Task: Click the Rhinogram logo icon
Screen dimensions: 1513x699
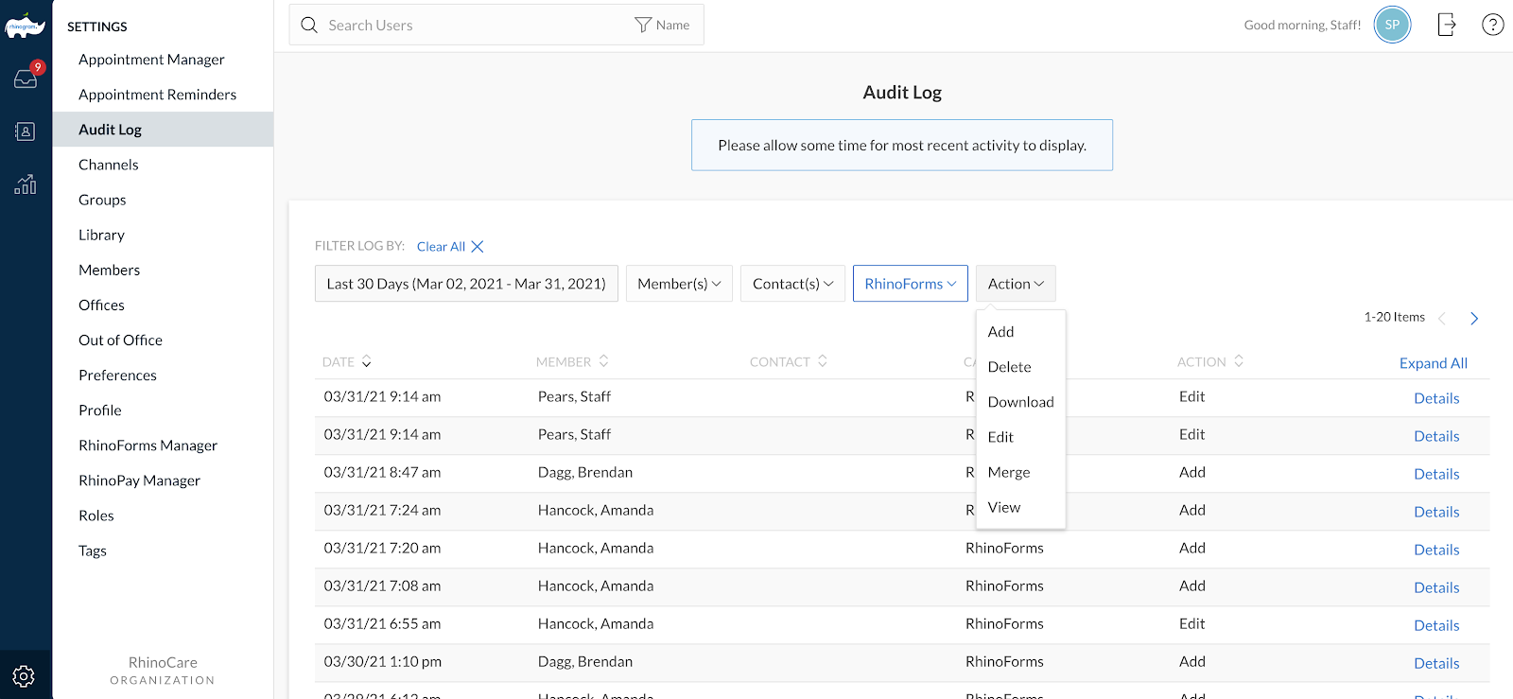Action: coord(26,26)
